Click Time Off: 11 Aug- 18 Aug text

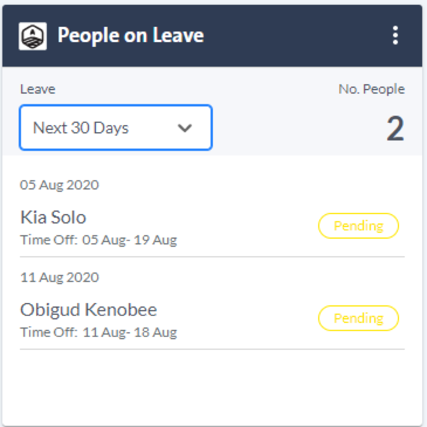pos(98,333)
